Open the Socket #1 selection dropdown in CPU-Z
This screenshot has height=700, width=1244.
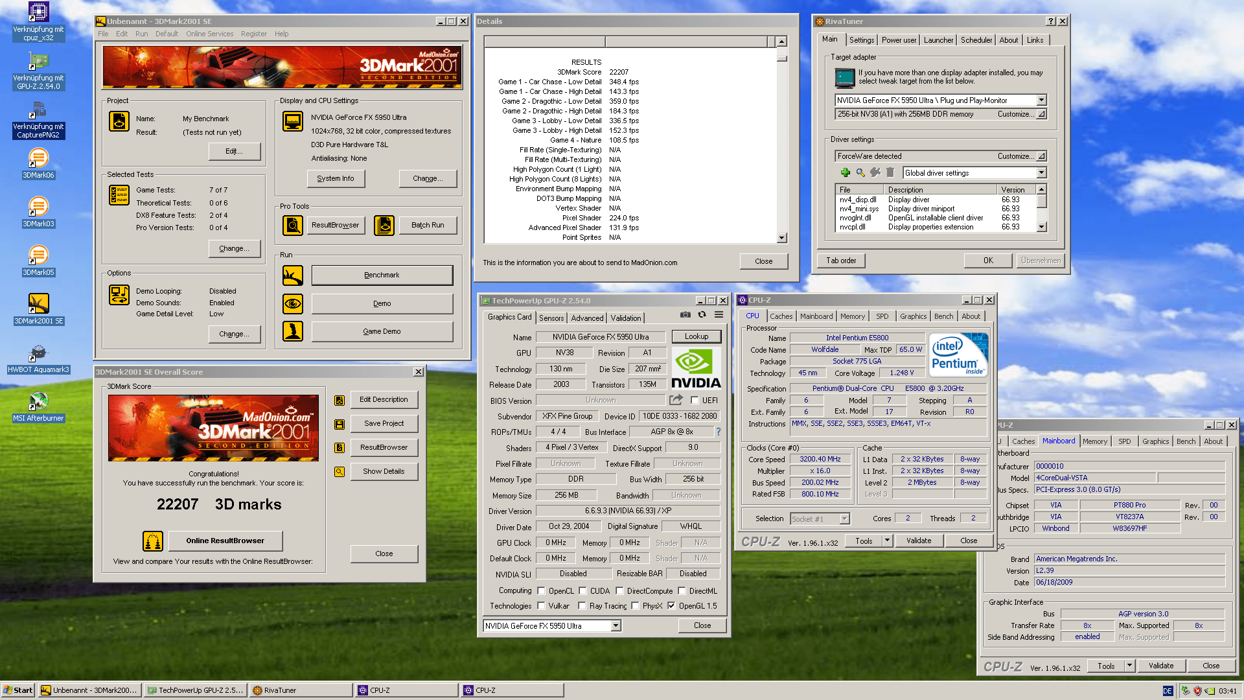844,519
